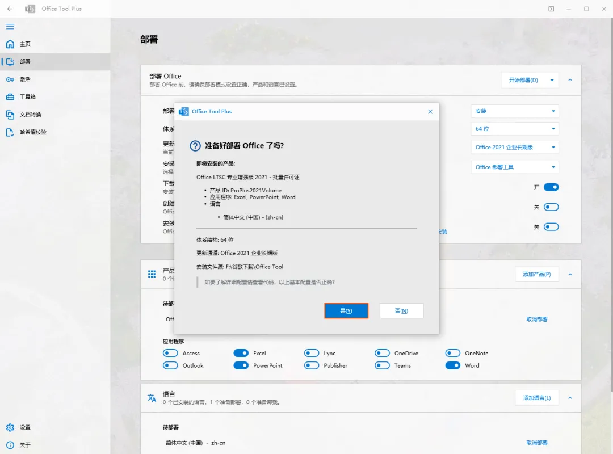Open the hamburger navigation menu
Screen dimensions: 613x454
(10, 27)
